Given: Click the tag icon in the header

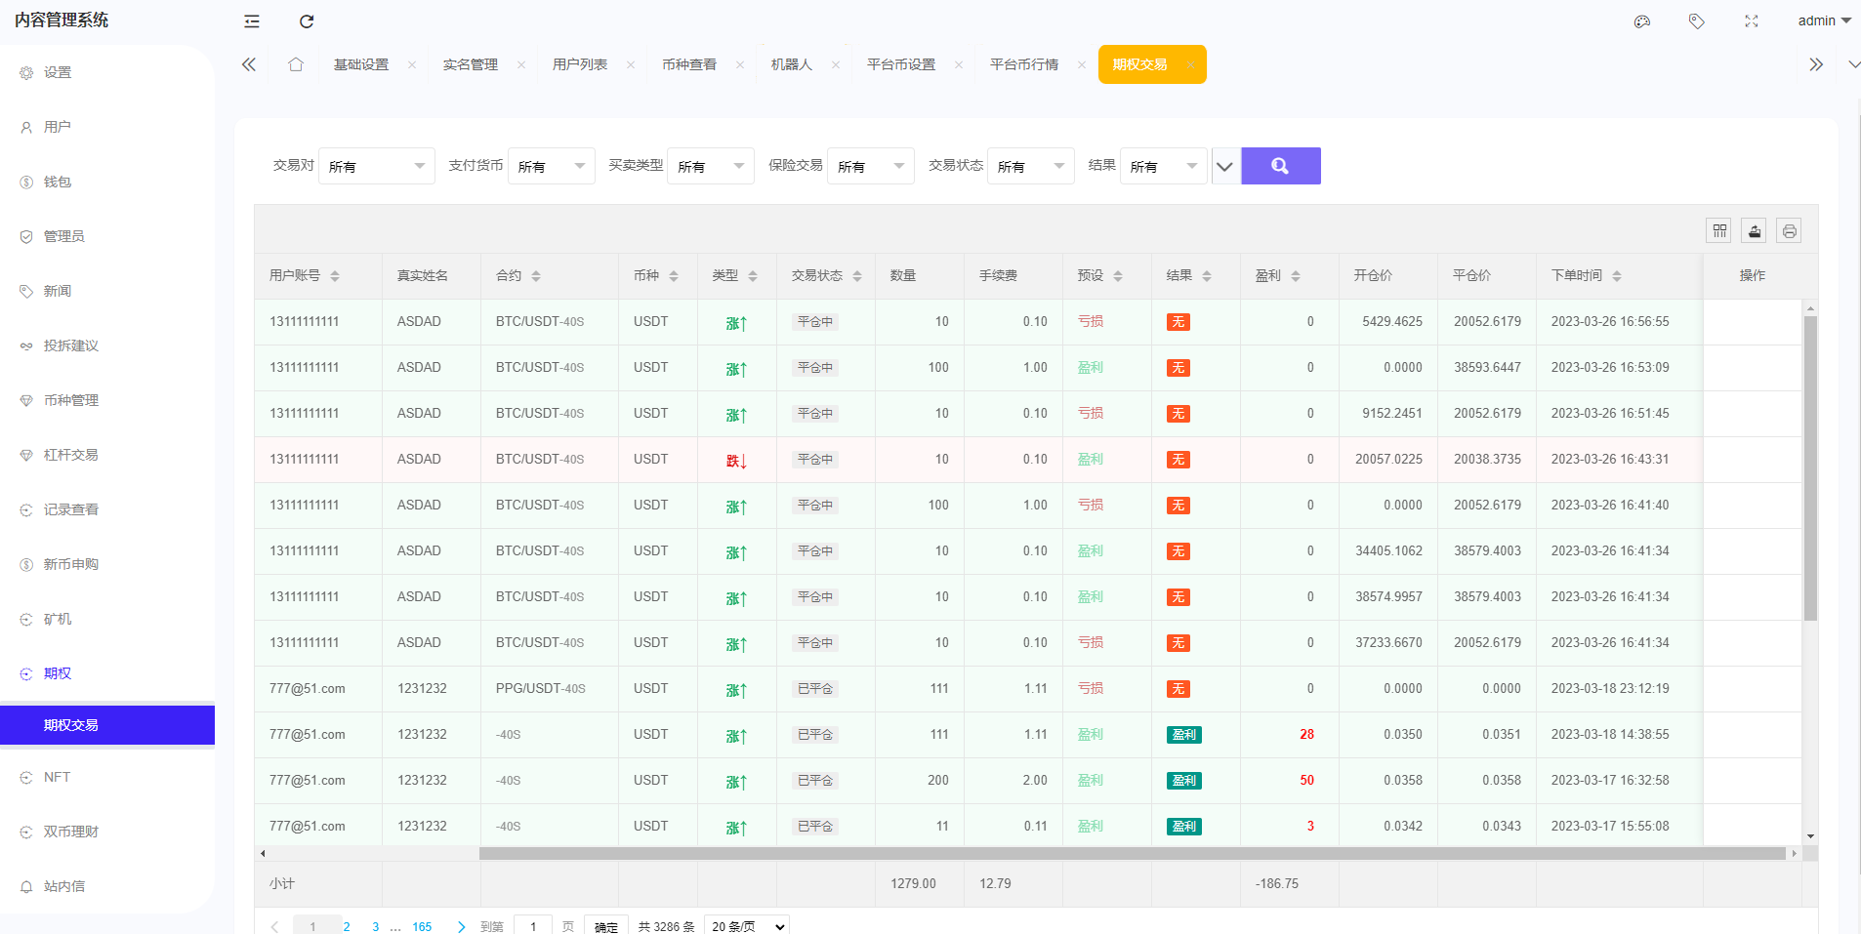Looking at the screenshot, I should click(x=1696, y=21).
